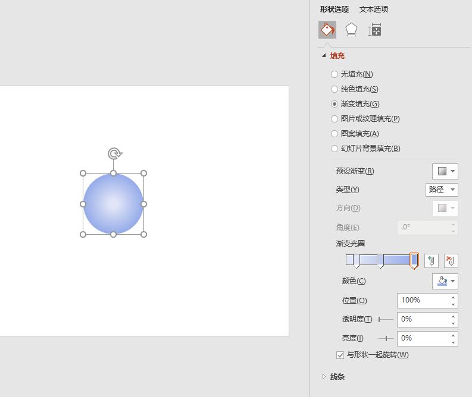
Task: Click the circle's top-left resize handle
Action: tap(83, 174)
